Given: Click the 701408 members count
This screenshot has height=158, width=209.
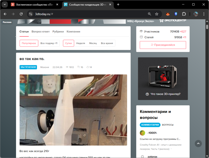Looking at the screenshot, I should point(175,31).
